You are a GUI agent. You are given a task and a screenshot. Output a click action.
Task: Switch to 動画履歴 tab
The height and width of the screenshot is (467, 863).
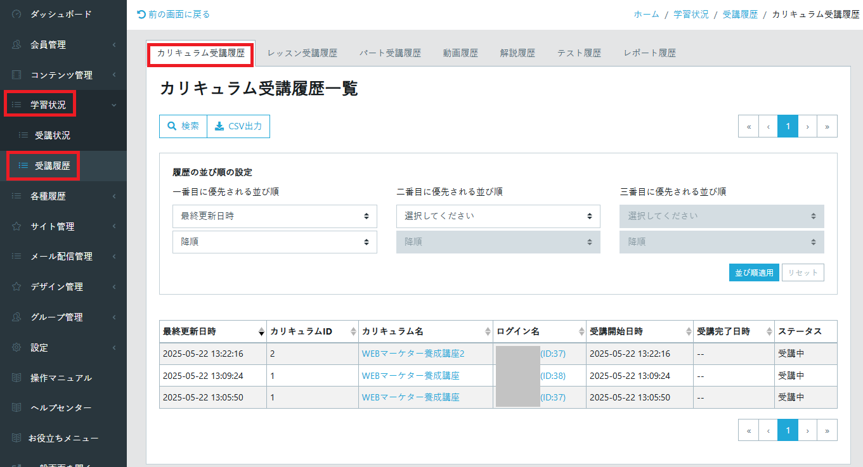[x=460, y=53]
